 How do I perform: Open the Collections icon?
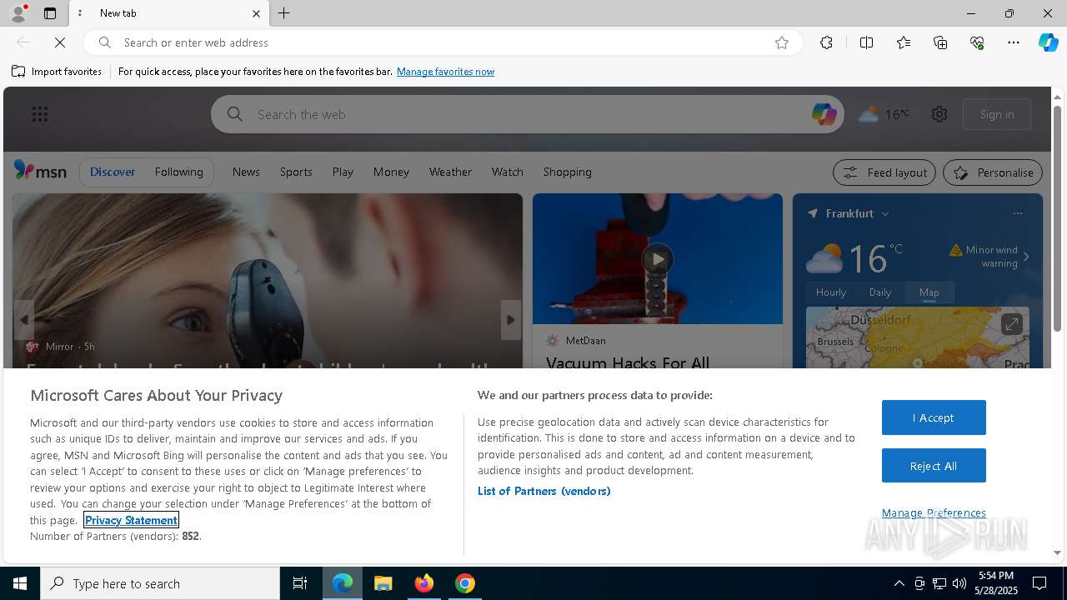[x=940, y=42]
